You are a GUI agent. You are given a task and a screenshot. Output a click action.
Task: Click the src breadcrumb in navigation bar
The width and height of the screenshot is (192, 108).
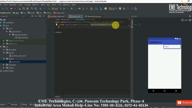23,13
